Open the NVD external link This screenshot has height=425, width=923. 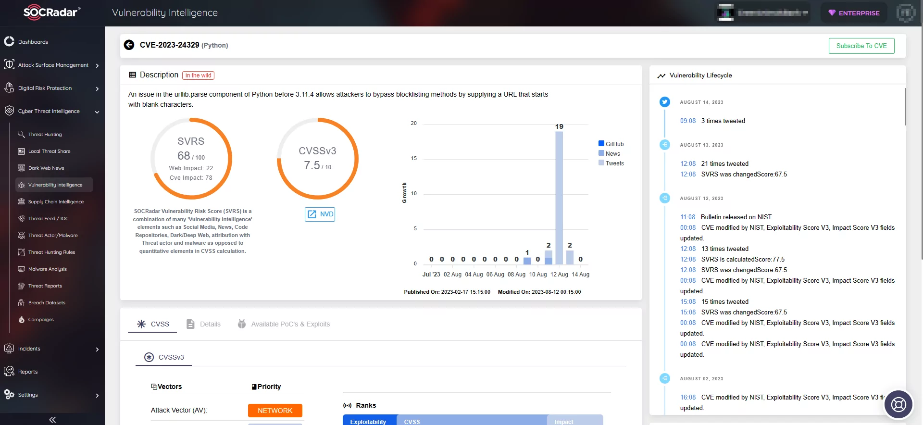click(x=320, y=214)
